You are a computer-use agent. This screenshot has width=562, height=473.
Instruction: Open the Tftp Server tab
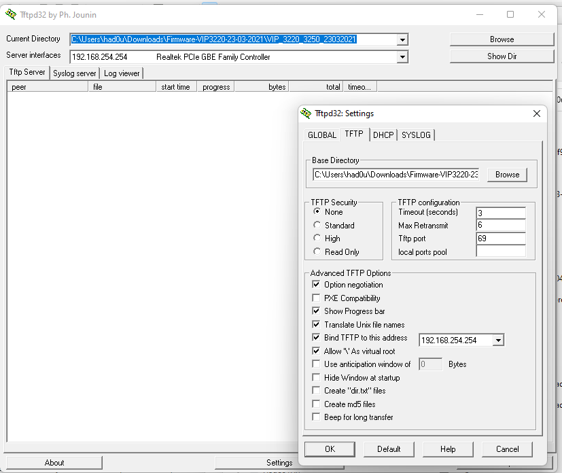[27, 72]
